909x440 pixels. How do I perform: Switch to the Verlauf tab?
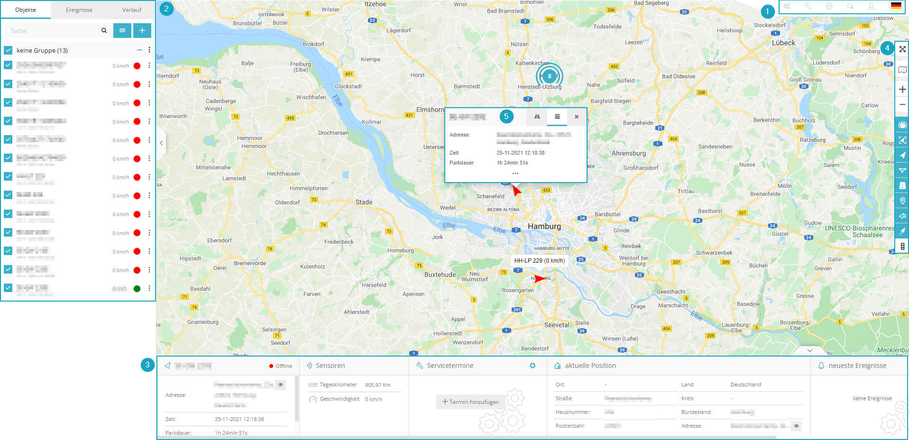click(x=132, y=10)
